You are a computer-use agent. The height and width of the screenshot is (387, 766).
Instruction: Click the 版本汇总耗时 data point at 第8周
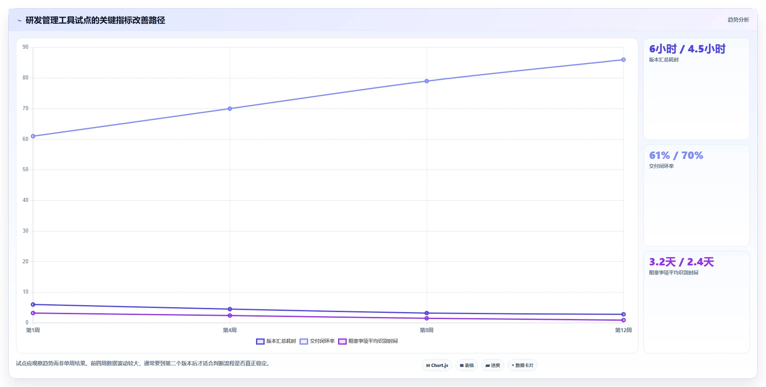tap(427, 313)
